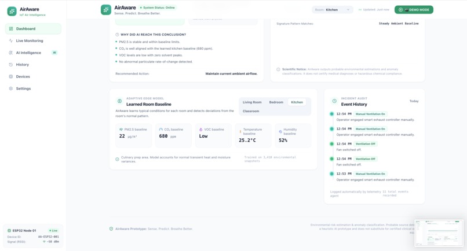Click the first Ventilation Off event tag

click(x=366, y=144)
